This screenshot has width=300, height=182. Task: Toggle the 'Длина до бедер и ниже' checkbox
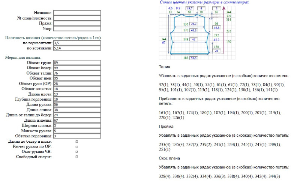pyautogui.click(x=77, y=141)
